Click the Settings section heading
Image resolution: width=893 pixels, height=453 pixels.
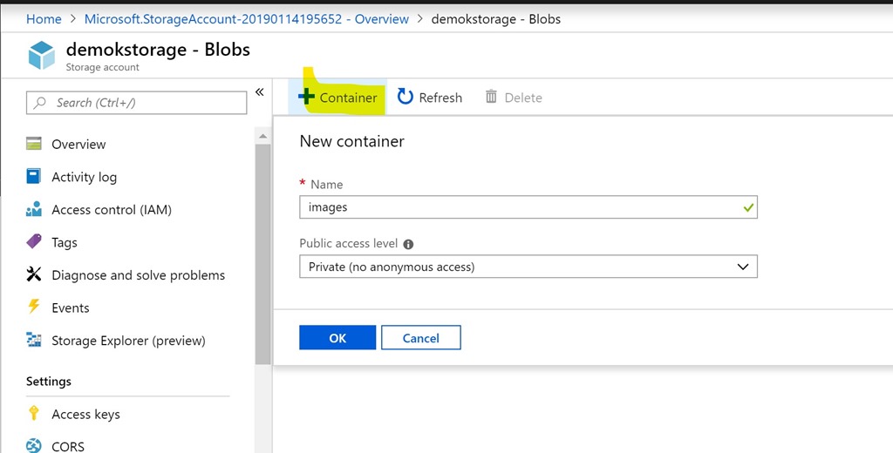point(49,382)
